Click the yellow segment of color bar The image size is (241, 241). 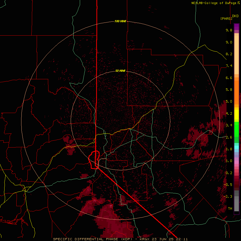click(x=236, y=115)
